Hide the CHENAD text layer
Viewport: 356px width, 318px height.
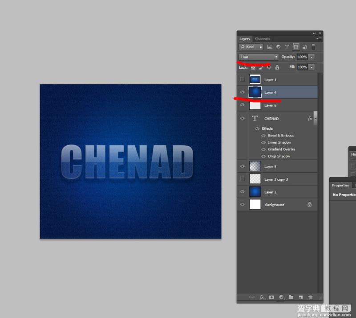242,118
